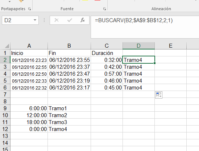The height and width of the screenshot is (151, 199).
Task: Select Tramo4 cell in row 3
Action: [x=138, y=67]
